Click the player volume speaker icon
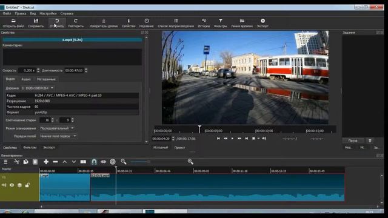The image size is (388, 218). coord(264,139)
